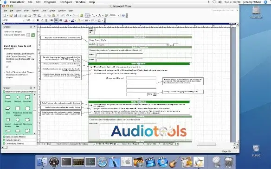The width and height of the screenshot is (271, 169).
Task: Click first page tab scroll arrow
Action: point(39,144)
